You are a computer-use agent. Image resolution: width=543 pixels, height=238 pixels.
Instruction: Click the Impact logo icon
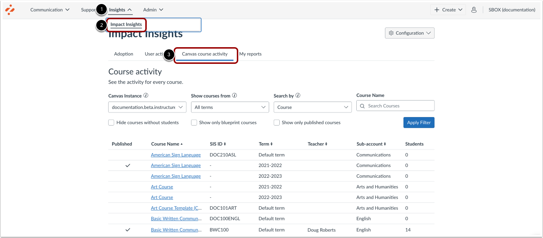10,10
